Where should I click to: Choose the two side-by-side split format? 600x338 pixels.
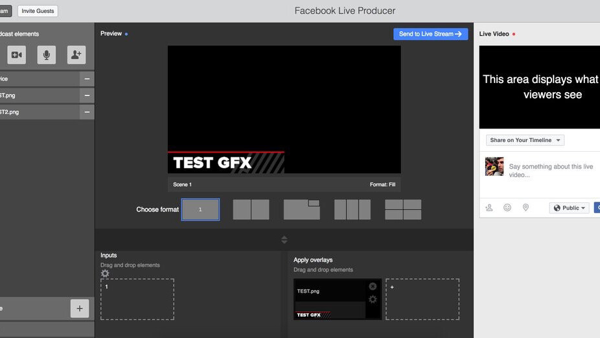(251, 210)
